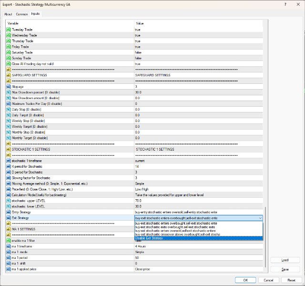The height and width of the screenshot is (286, 305).
Task: Click the ma 1 applied price icon
Action: coord(9,269)
